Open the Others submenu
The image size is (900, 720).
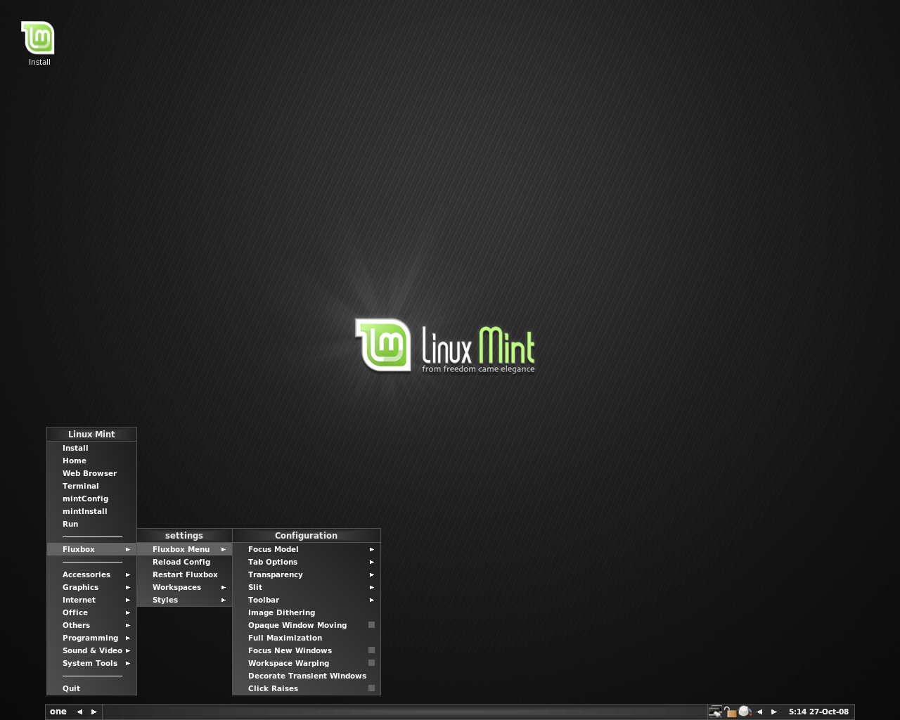[91, 625]
